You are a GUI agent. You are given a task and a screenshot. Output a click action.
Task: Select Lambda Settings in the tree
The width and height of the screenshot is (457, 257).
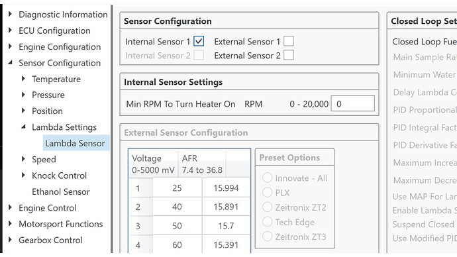point(64,127)
